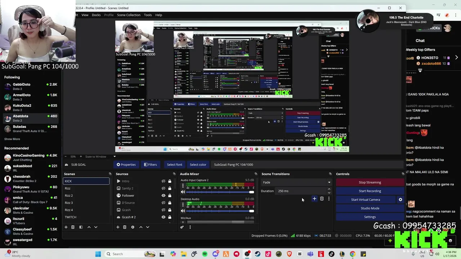Image resolution: width=461 pixels, height=259 pixels.
Task: Undock the Scenes panel
Action: click(x=110, y=174)
